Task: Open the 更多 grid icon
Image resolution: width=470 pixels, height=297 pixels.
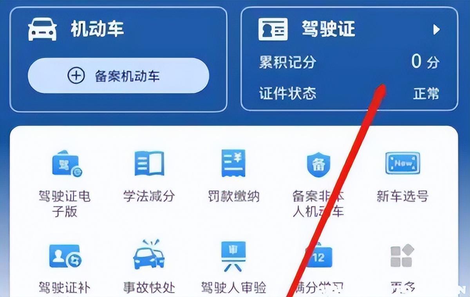Action: click(x=402, y=256)
